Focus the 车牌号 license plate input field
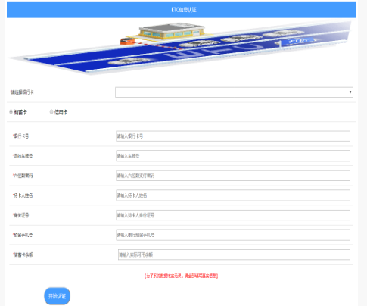The height and width of the screenshot is (306, 367). pos(233,156)
